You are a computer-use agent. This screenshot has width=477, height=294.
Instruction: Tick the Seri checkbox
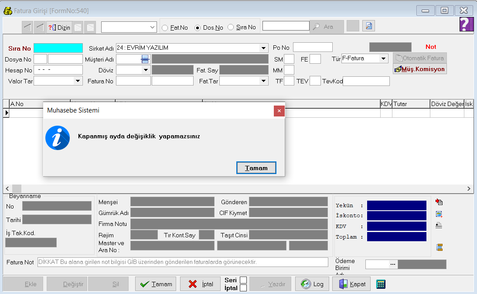click(243, 280)
